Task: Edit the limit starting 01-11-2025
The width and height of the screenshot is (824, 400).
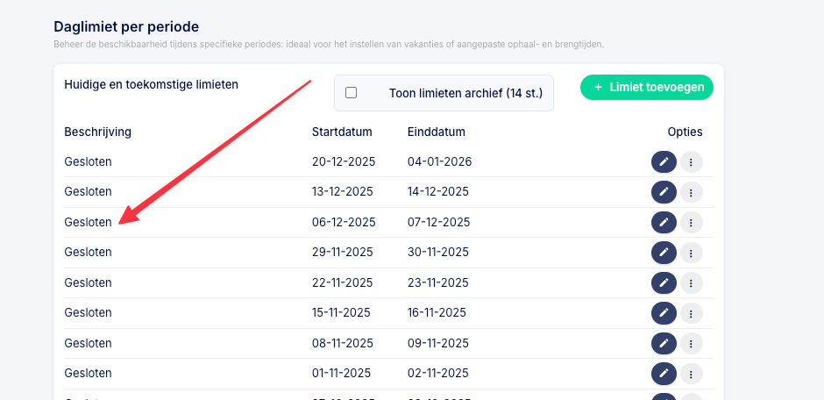Action: [x=664, y=373]
